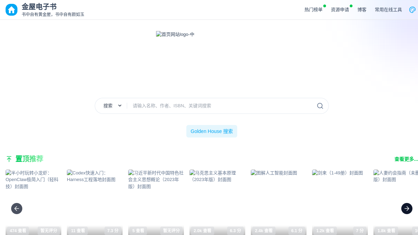Click the 2.4k 查看 view count badge

264,230
